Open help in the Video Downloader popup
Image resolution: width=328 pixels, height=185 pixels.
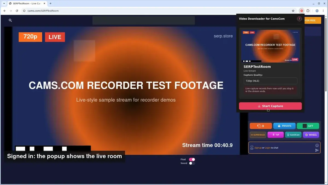299,19
